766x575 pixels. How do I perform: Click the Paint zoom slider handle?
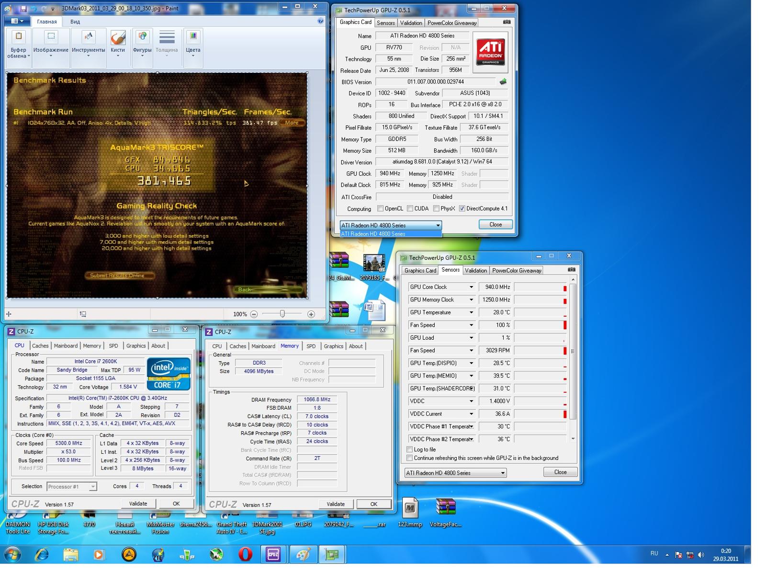coord(282,314)
